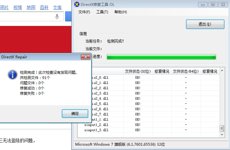
Task: Close the DirectX Repair dialog
Action: pos(86,57)
